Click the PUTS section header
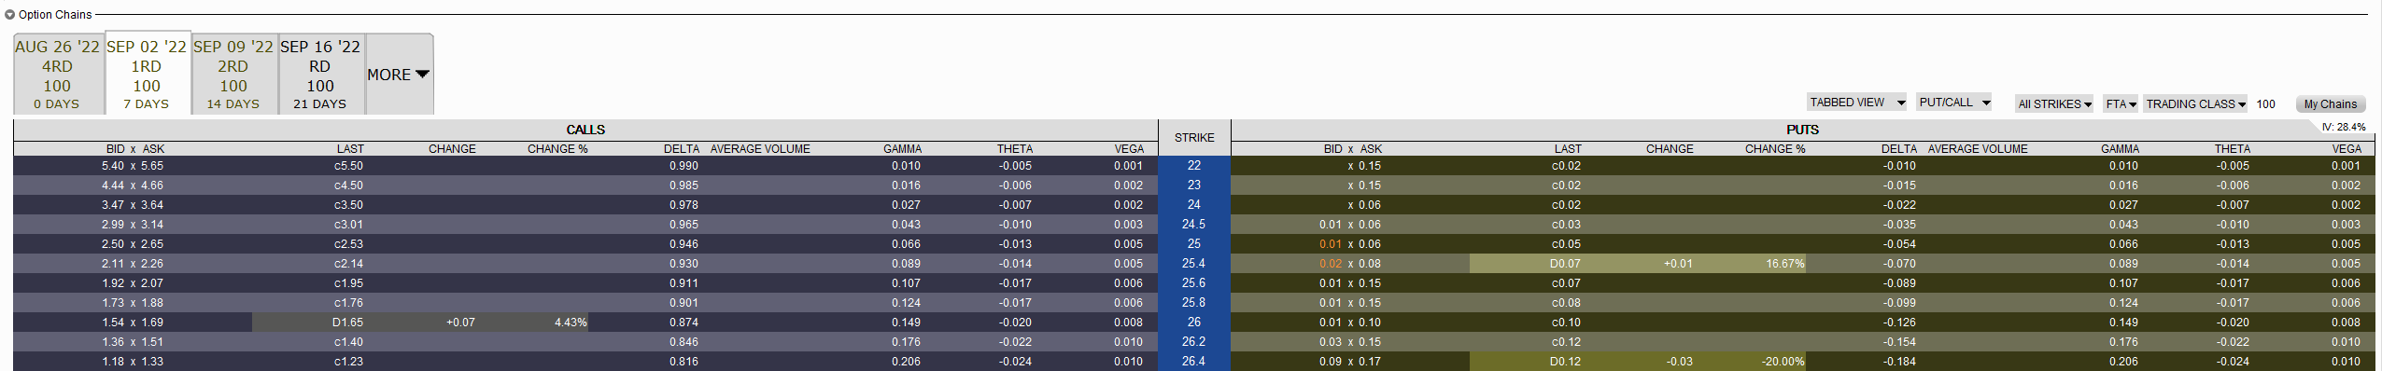 tap(1802, 130)
